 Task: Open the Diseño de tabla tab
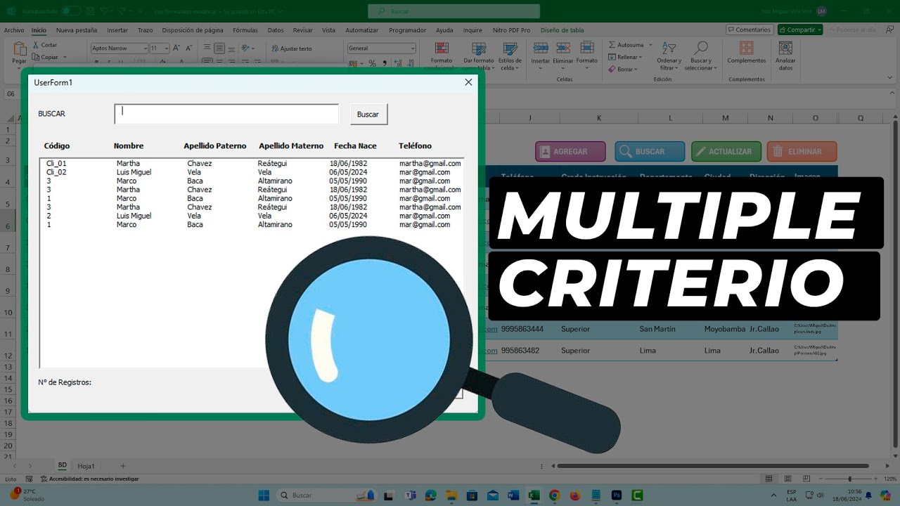[x=562, y=30]
